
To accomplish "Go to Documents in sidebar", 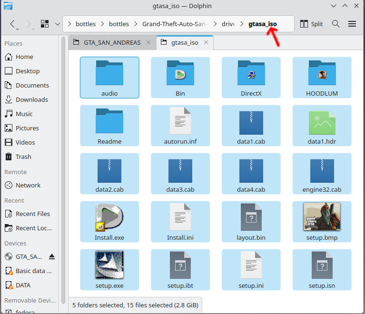I will [30, 86].
